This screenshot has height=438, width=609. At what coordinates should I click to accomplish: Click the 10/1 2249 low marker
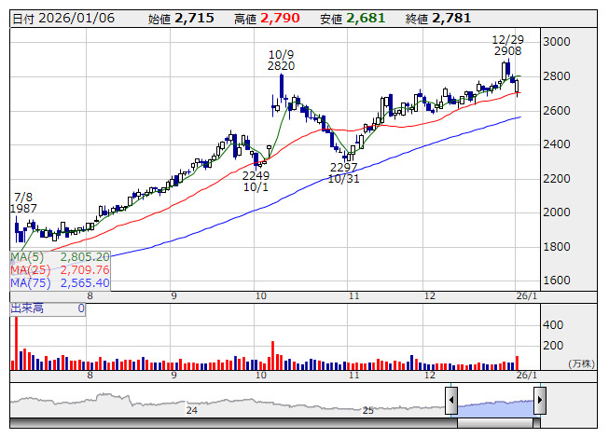256,181
